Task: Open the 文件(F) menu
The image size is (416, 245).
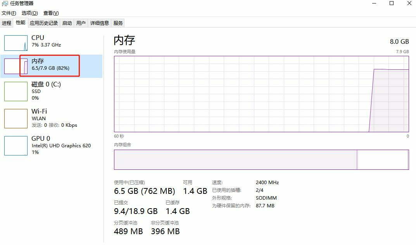Action: 9,13
